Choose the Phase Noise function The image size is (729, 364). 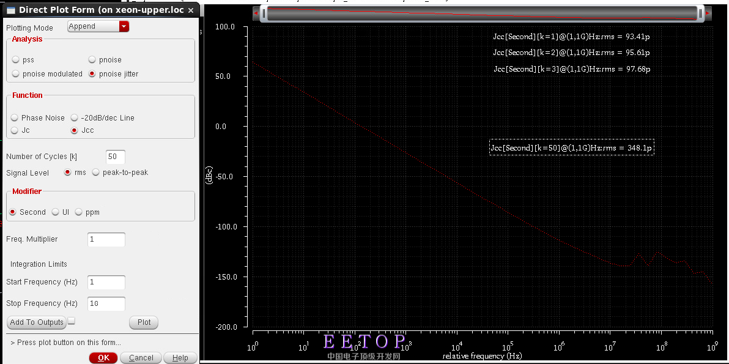pyautogui.click(x=15, y=118)
